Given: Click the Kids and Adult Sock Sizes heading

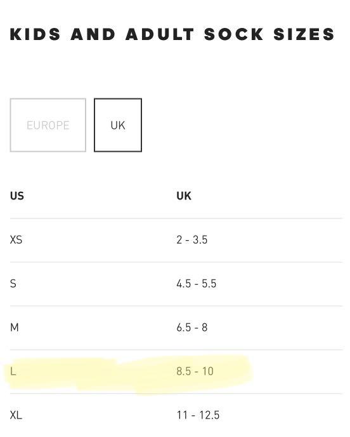Looking at the screenshot, I should coord(172,34).
